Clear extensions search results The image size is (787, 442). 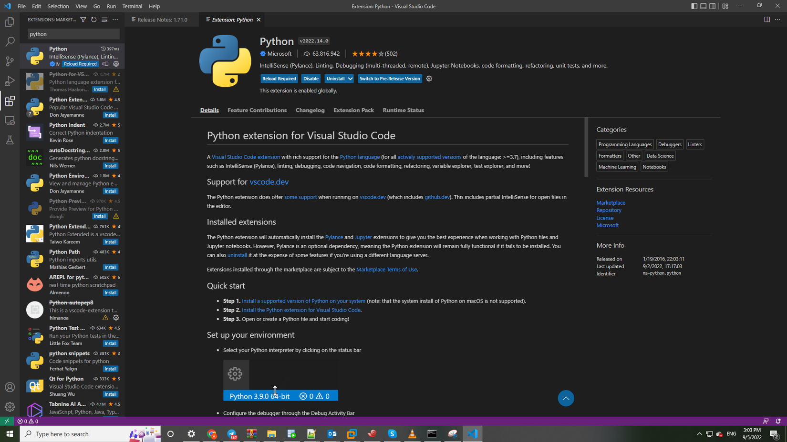(104, 20)
